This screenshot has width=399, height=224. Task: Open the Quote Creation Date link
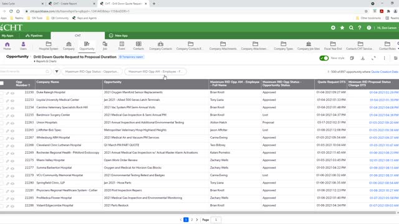[385, 72]
